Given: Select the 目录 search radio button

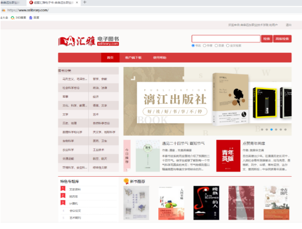Looking at the screenshot, I should (216, 46).
